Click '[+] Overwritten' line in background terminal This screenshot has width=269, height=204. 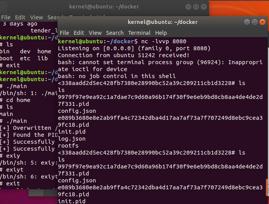(29, 128)
